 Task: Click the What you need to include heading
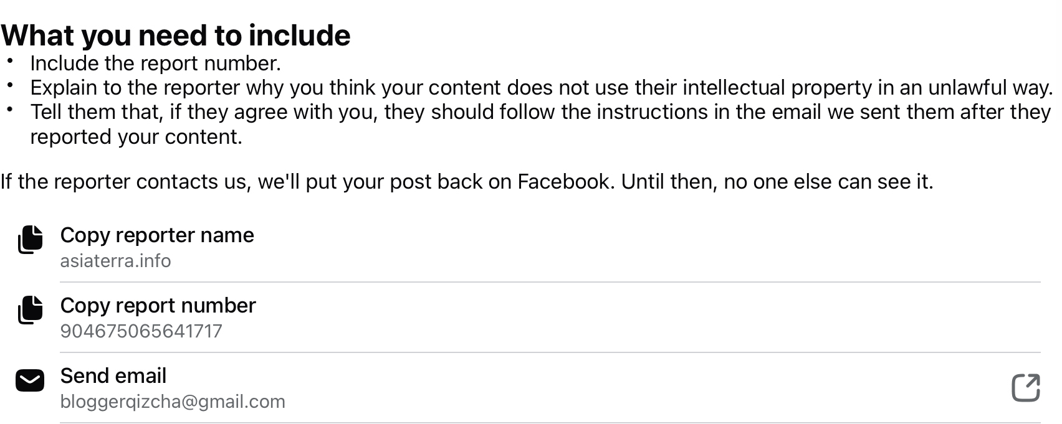[176, 35]
